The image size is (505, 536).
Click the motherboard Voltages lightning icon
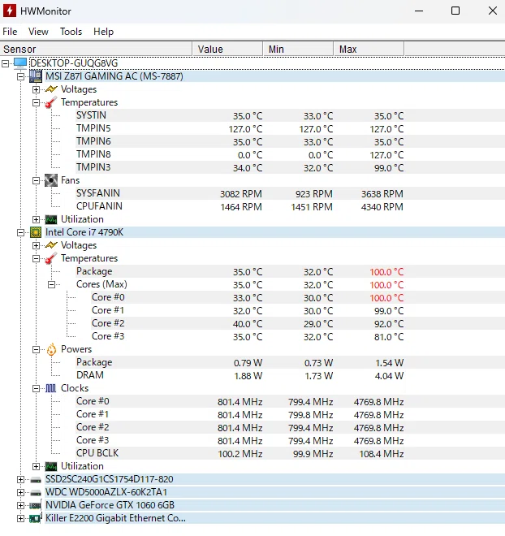[x=51, y=89]
